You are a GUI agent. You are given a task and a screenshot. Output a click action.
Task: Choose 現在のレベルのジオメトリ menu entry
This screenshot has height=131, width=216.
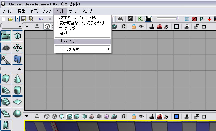click(83, 18)
